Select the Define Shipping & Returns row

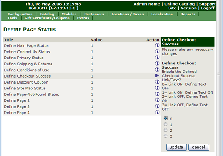pyautogui.click(x=82, y=64)
